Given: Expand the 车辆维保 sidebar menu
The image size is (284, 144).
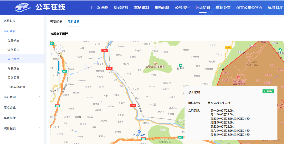Looking at the screenshot, I should (x=40, y=118).
